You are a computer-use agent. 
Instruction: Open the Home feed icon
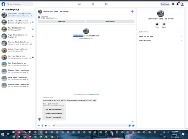(79, 4)
